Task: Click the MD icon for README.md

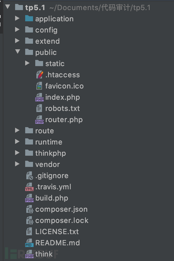Action: pos(29,243)
